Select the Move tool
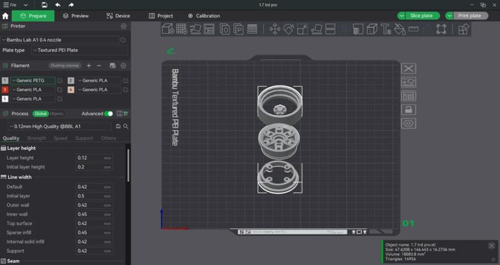 [x=274, y=29]
